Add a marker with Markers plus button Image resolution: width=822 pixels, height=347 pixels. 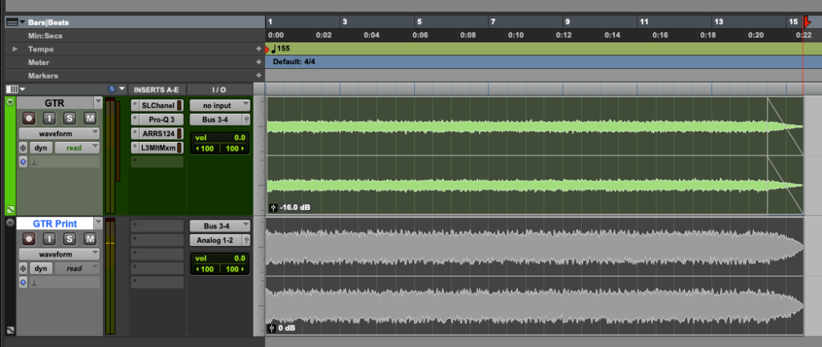tap(258, 76)
